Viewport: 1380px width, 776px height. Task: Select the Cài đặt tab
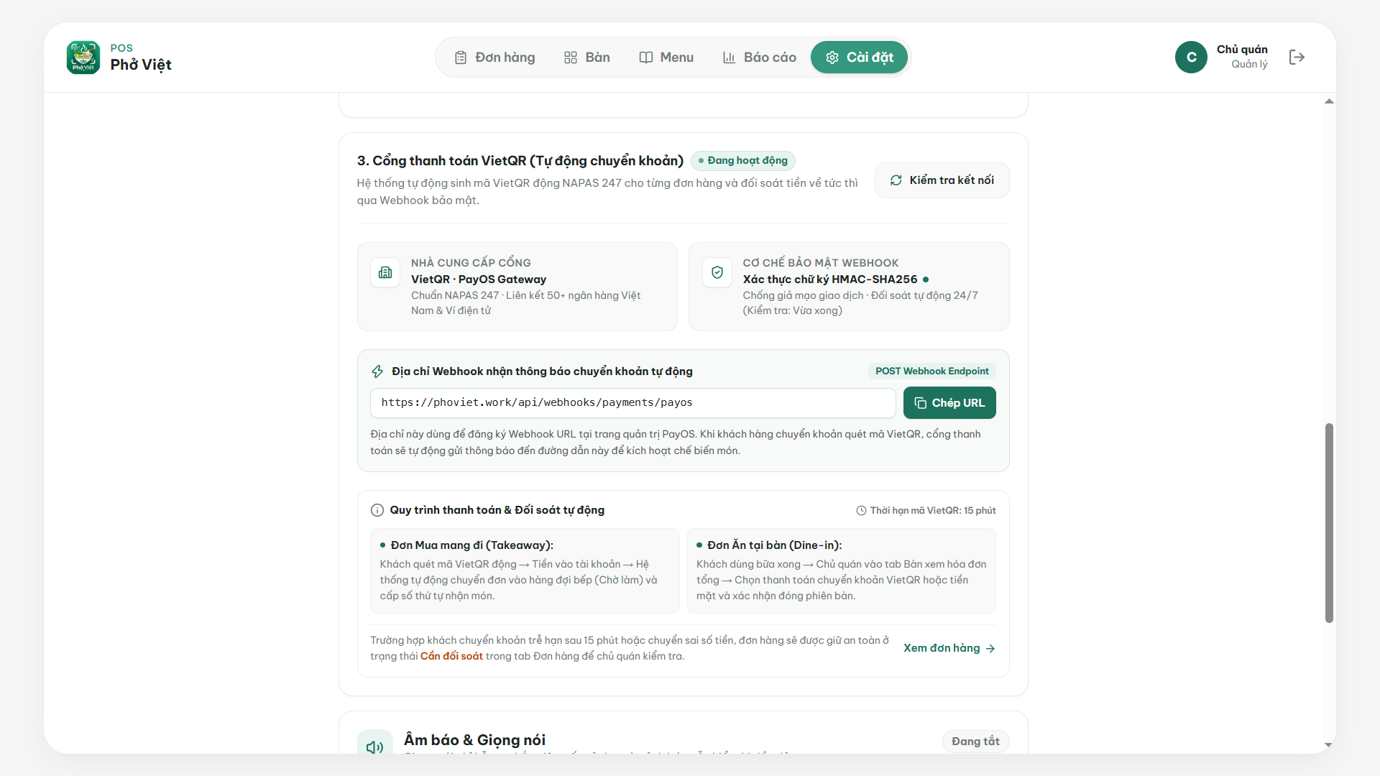tap(859, 57)
